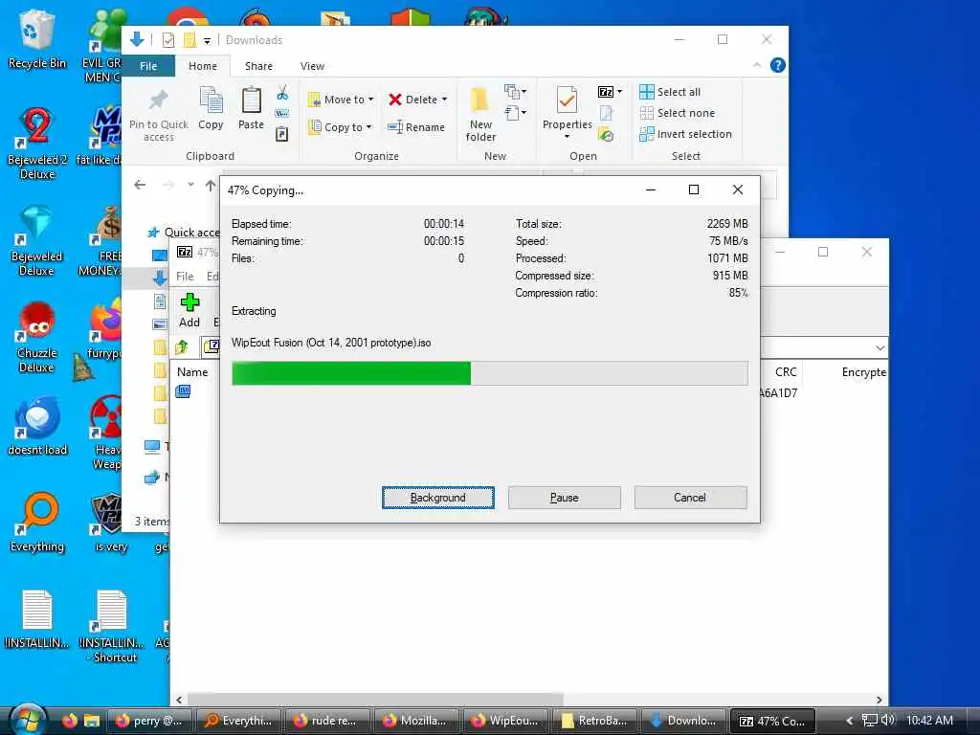980x735 pixels.
Task: Click the Back arrow in Downloads window
Action: point(140,185)
